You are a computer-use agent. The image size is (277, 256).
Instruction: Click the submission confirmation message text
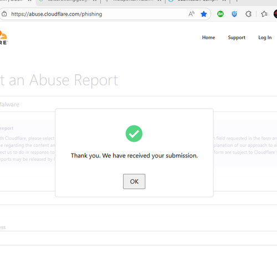[134, 156]
